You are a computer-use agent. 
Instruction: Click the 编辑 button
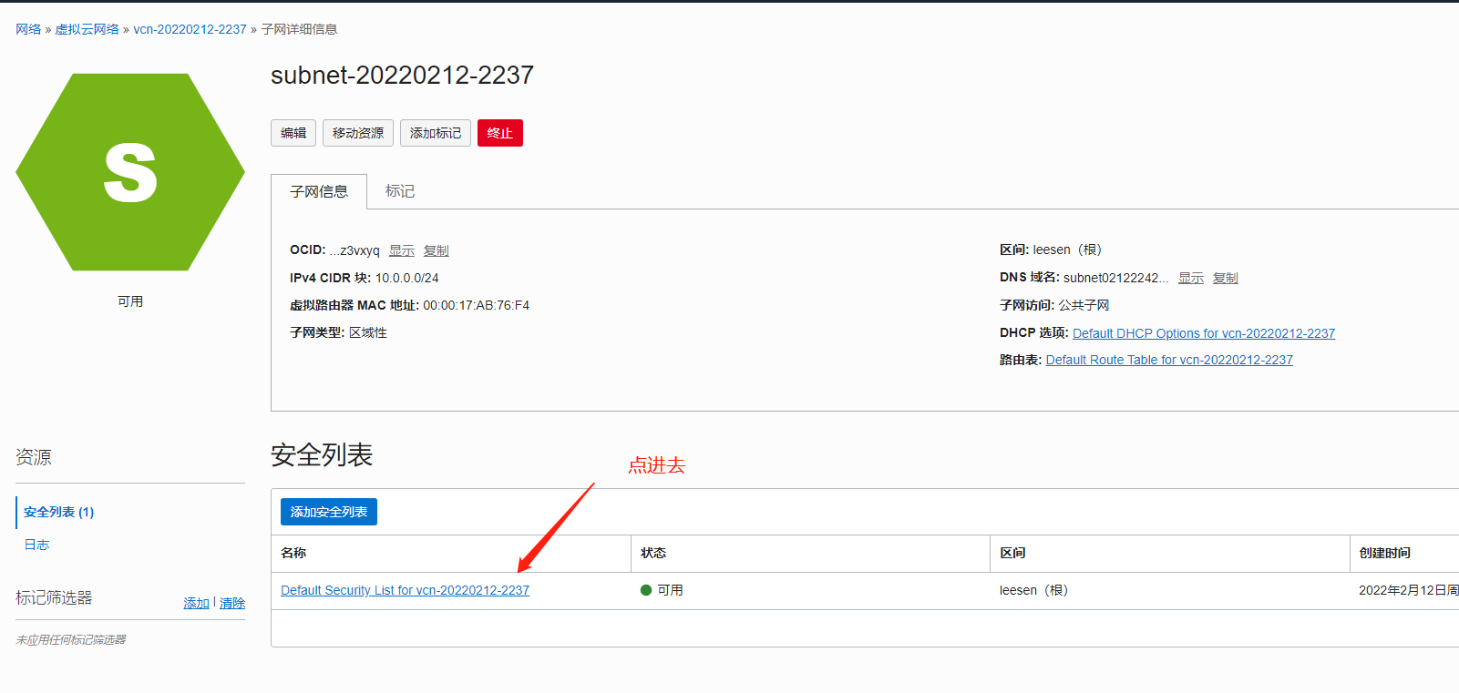click(293, 133)
